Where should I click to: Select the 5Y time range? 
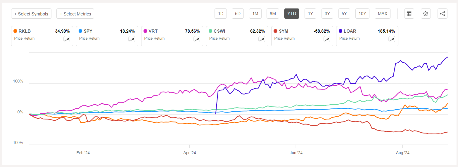(x=345, y=14)
